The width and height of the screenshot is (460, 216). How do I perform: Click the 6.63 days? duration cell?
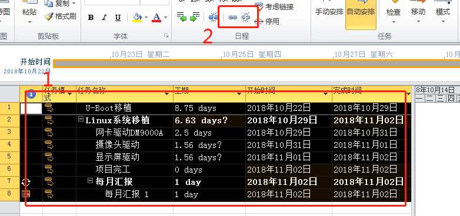209,120
